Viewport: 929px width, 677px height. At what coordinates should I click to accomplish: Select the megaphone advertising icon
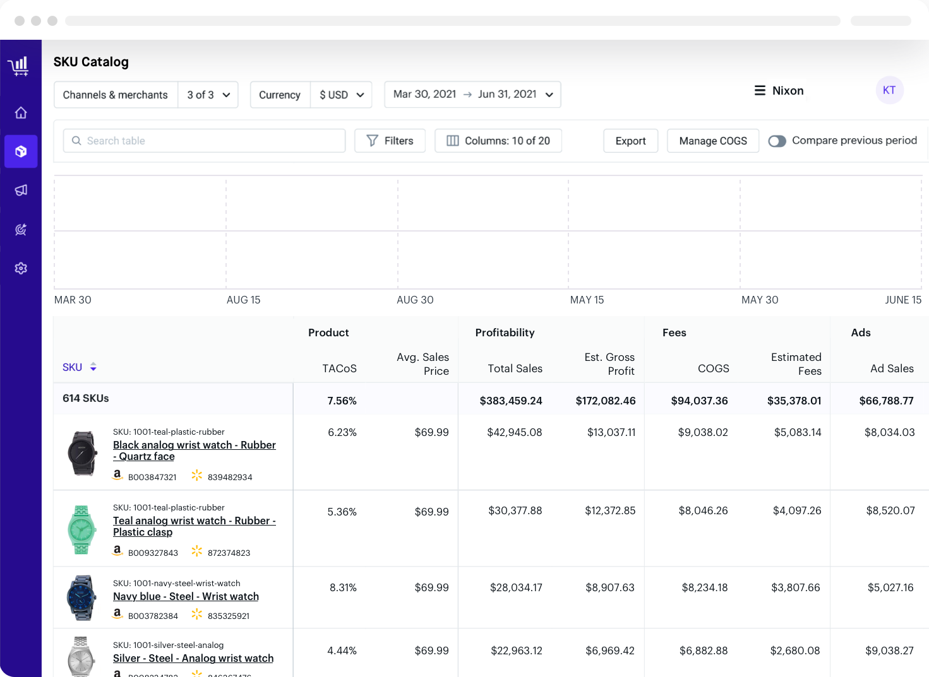click(x=21, y=190)
